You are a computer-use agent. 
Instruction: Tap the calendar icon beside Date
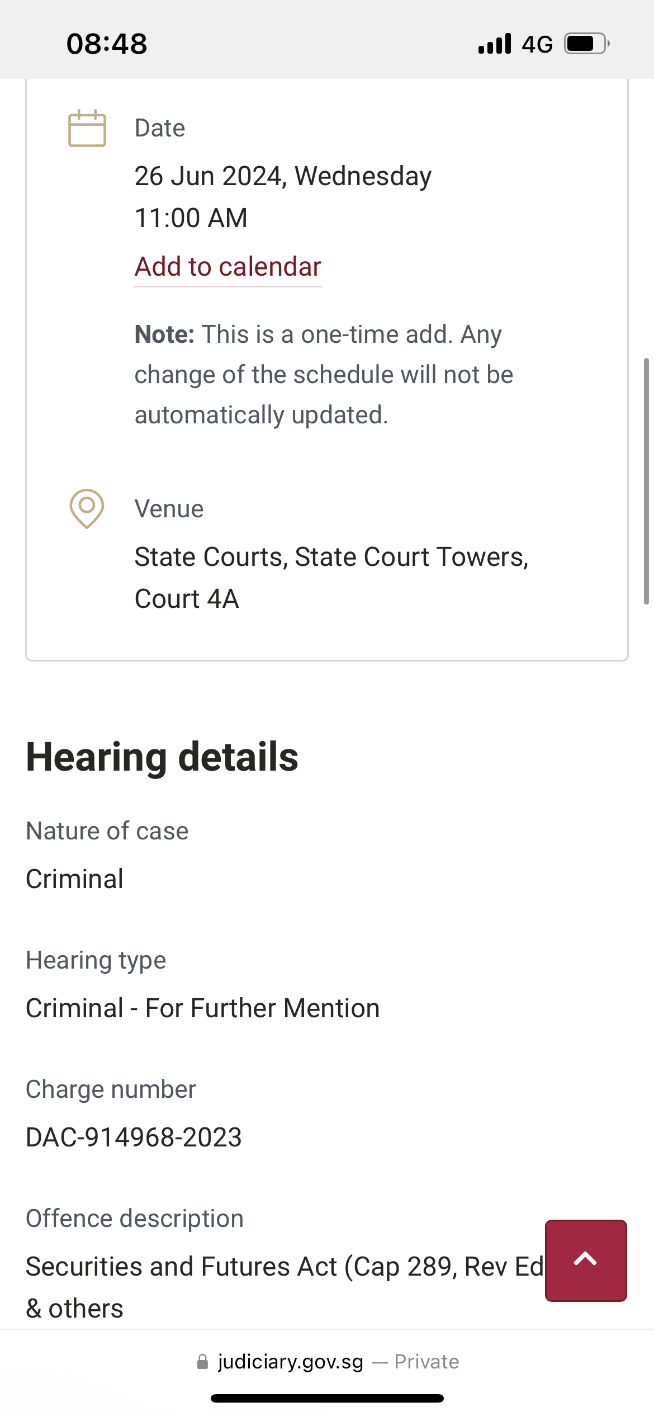coord(87,128)
